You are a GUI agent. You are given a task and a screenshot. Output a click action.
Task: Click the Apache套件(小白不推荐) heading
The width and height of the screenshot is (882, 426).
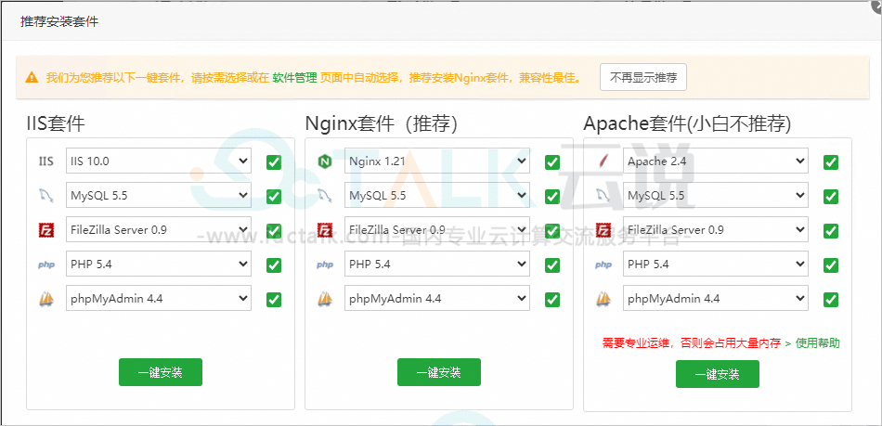[x=687, y=123]
